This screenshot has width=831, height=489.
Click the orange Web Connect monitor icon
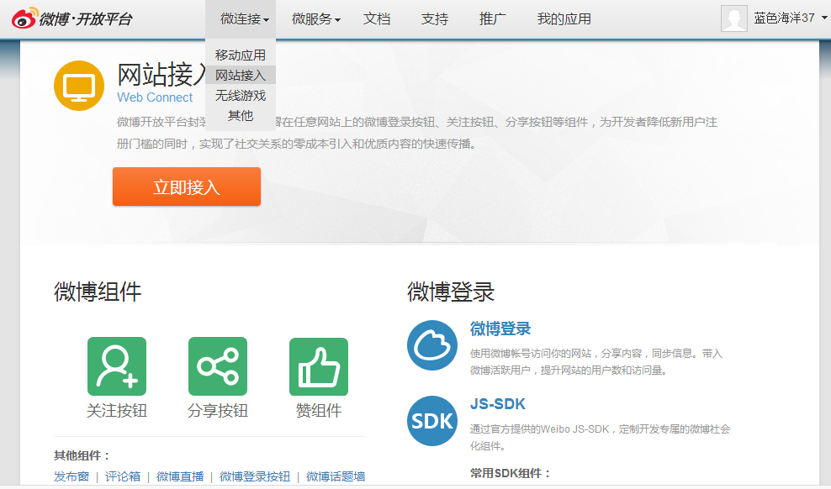[x=79, y=86]
